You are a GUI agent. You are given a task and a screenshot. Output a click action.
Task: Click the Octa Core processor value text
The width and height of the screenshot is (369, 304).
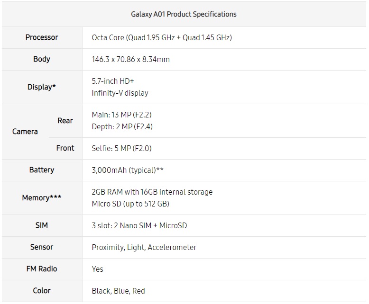click(162, 37)
